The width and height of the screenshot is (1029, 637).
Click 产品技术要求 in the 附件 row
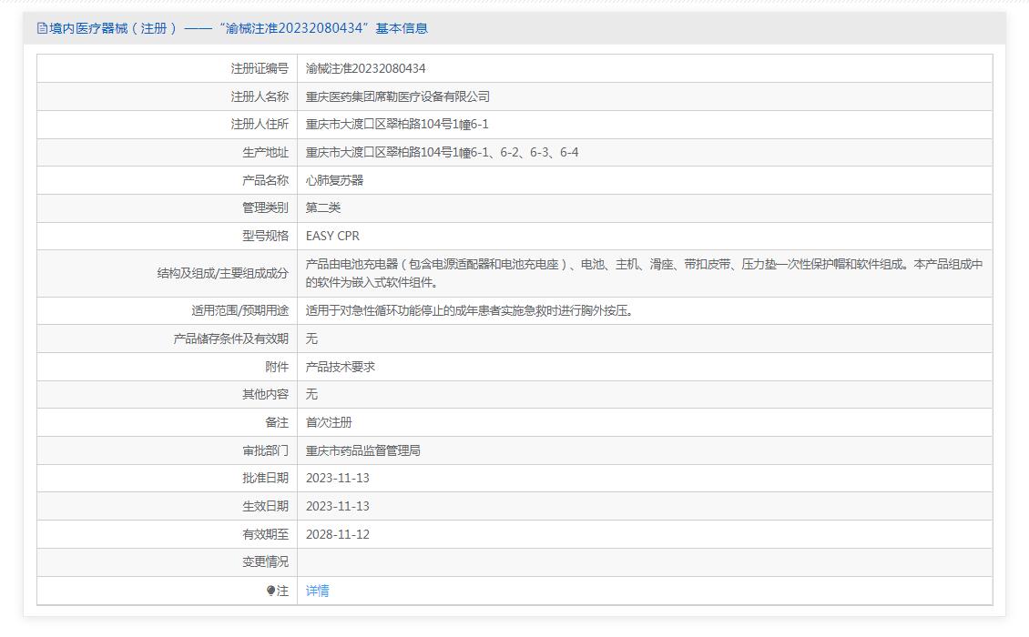click(341, 367)
